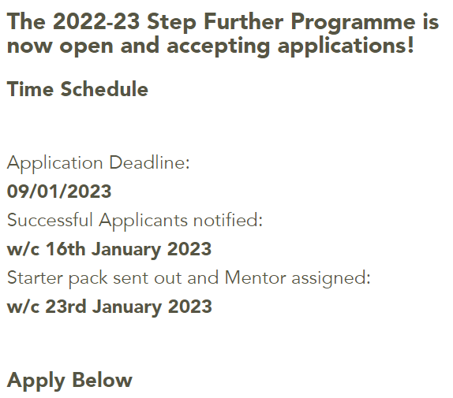Click the w/c 23rd January 2023 date
This screenshot has height=398, width=453.
tap(109, 307)
